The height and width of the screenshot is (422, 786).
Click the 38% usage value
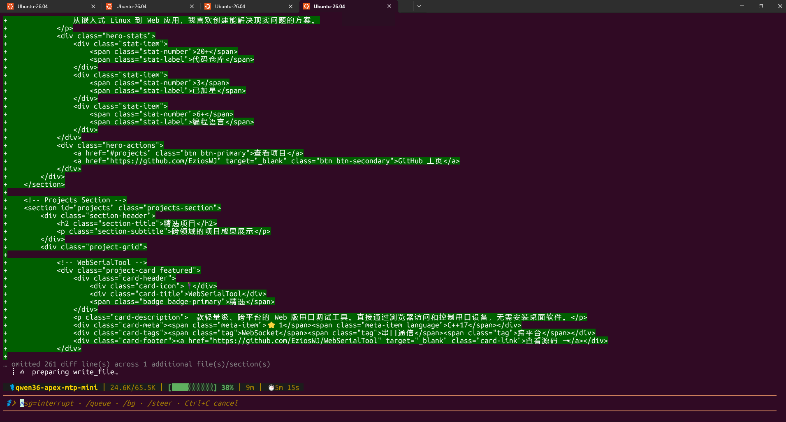227,387
